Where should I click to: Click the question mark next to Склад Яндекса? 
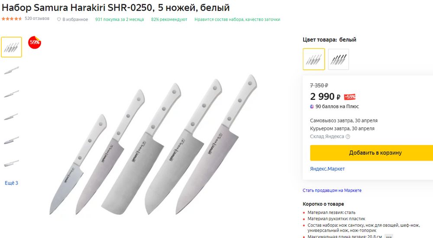(348, 136)
